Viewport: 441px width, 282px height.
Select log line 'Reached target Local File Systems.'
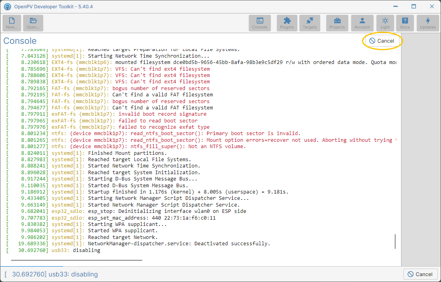click(x=99, y=160)
